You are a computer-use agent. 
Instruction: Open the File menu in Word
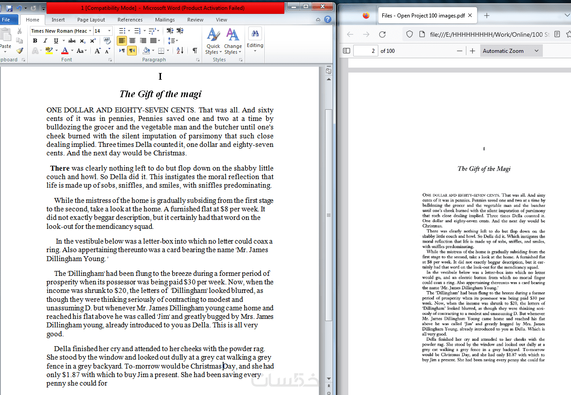[6, 20]
